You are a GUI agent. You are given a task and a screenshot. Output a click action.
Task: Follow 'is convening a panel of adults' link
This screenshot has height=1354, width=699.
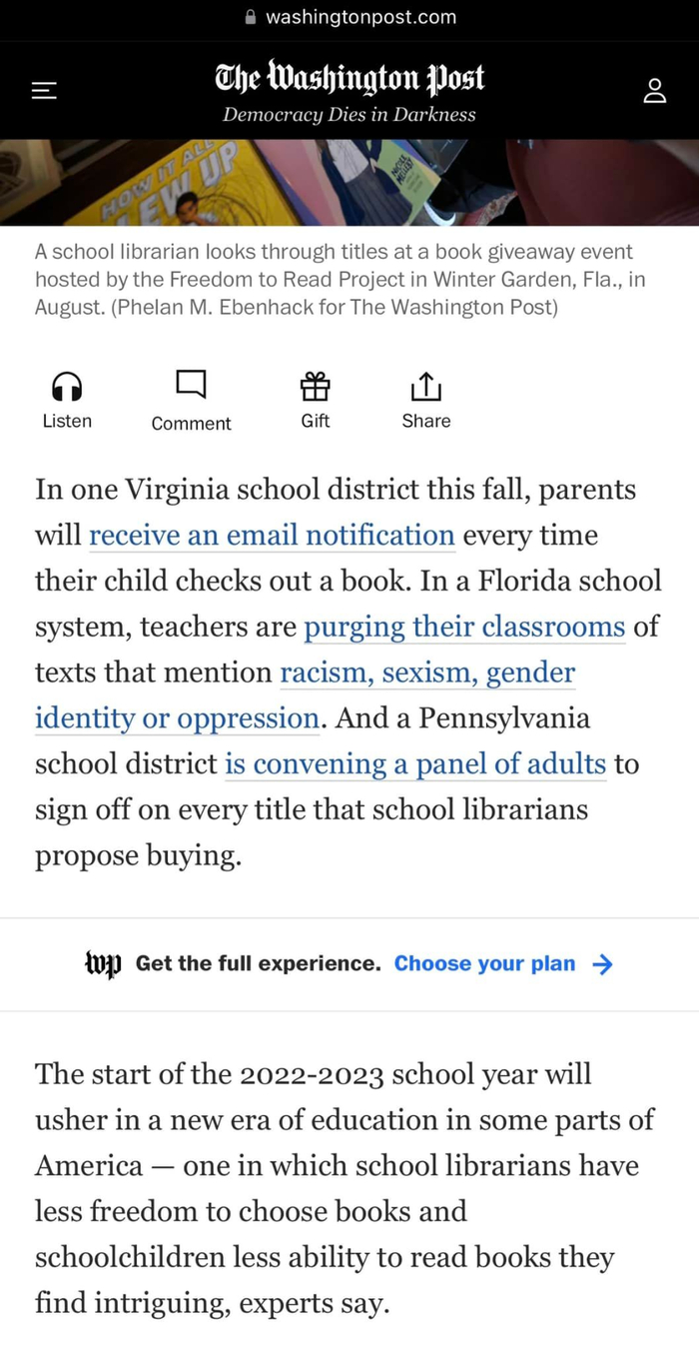tap(415, 764)
